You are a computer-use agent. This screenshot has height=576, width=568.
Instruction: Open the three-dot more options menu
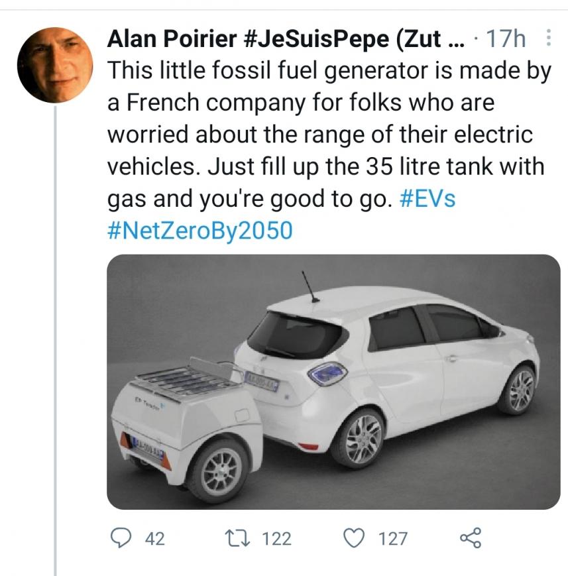pyautogui.click(x=548, y=40)
